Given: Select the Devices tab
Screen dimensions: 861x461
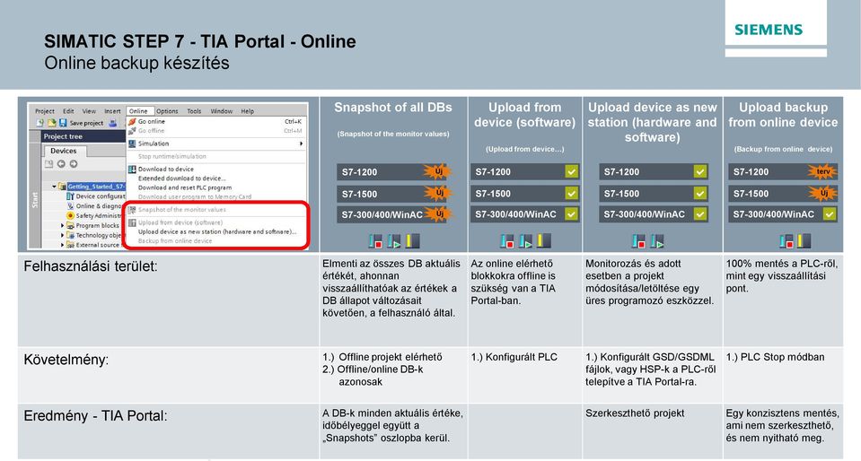Looking at the screenshot, I should 64,151.
